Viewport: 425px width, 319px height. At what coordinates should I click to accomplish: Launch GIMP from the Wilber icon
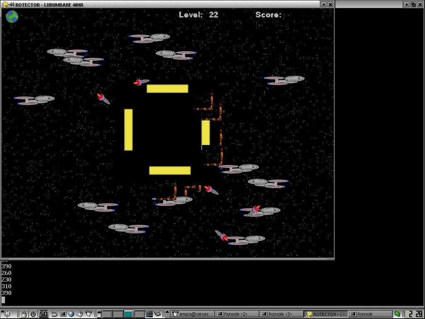(158, 314)
